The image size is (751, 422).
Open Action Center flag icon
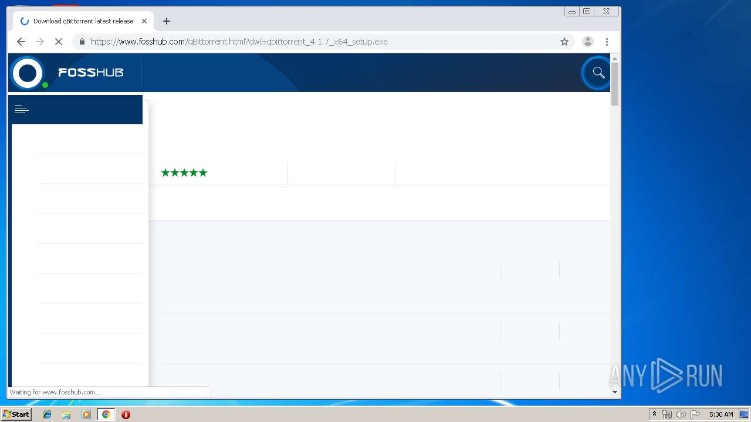tap(695, 414)
